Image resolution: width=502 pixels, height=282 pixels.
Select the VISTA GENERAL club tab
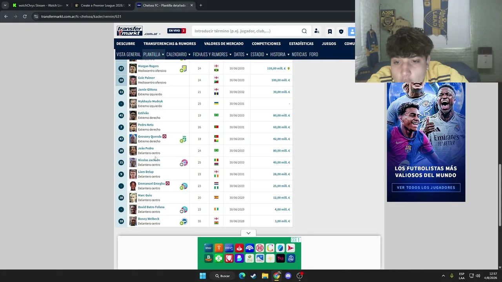tap(128, 54)
